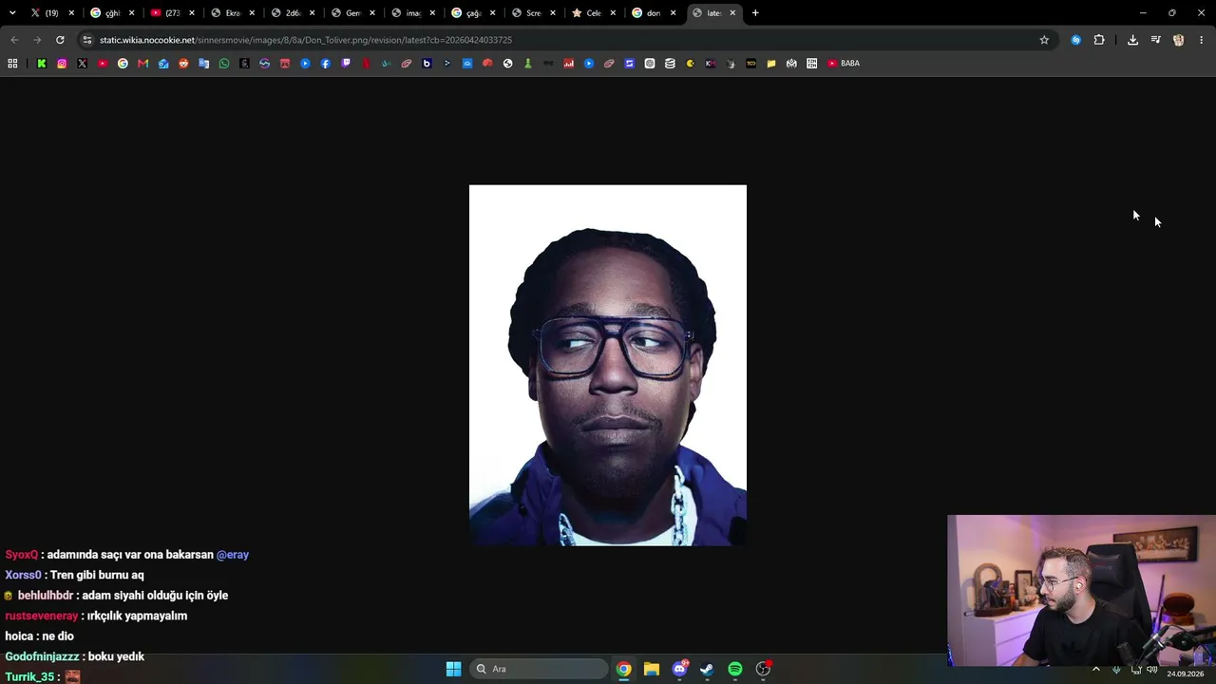This screenshot has height=684, width=1216.
Task: Click the Windows taskbar search box "Ara"
Action: [x=541, y=669]
